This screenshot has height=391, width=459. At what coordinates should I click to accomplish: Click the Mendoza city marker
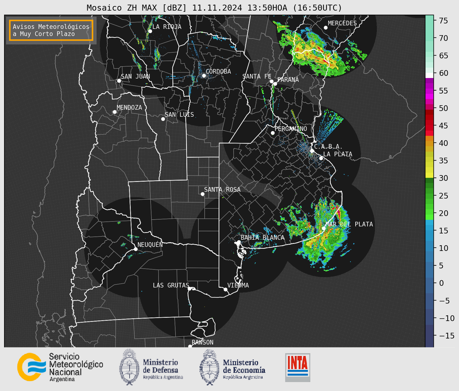click(x=115, y=112)
